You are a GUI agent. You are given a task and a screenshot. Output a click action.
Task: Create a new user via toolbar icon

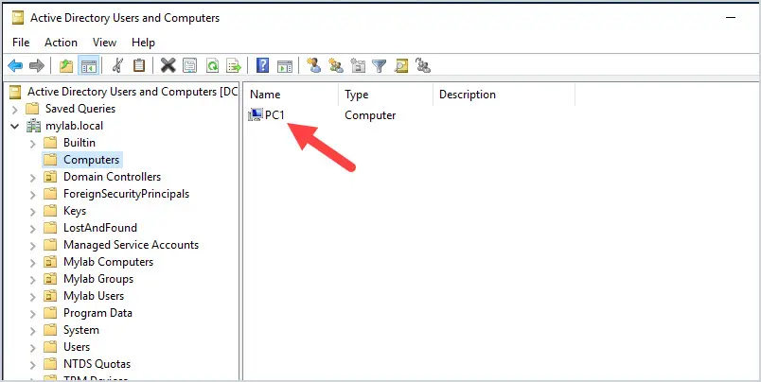point(314,65)
